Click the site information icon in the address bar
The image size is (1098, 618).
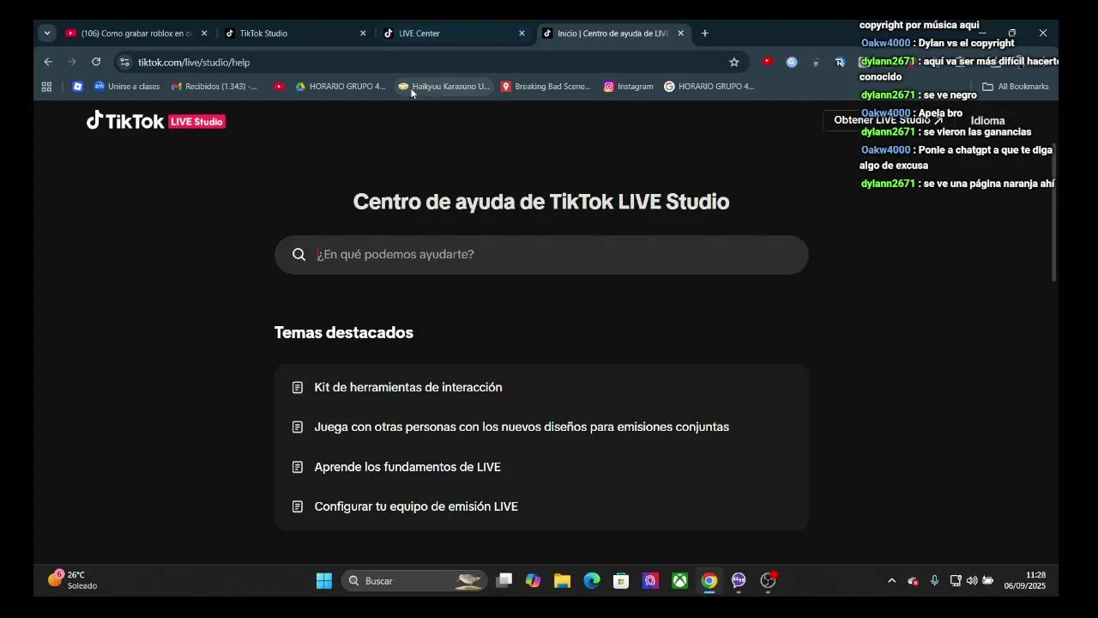pos(125,62)
